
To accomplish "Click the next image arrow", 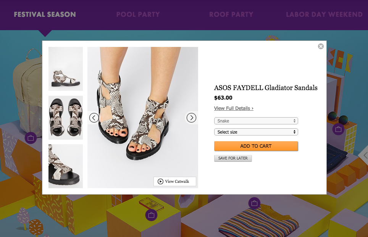I will tap(191, 118).
